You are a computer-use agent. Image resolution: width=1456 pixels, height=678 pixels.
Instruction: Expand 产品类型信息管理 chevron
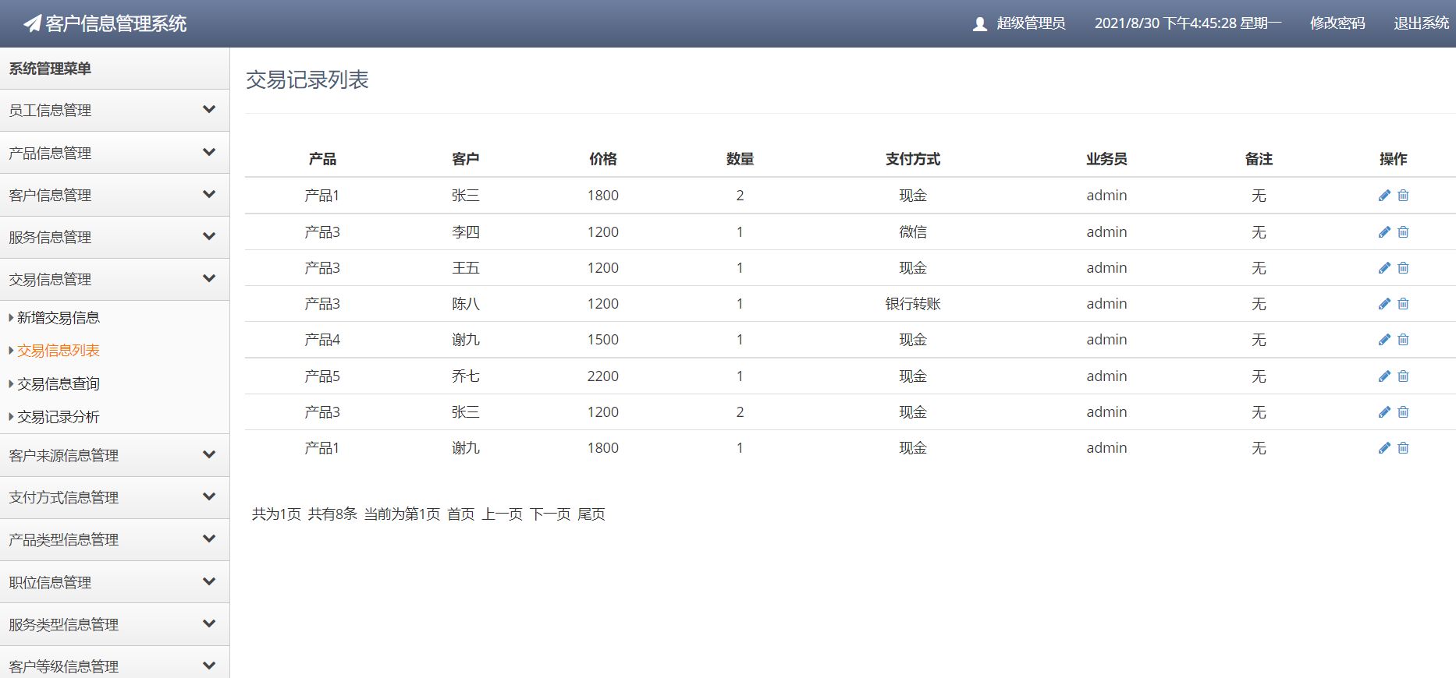coord(209,539)
